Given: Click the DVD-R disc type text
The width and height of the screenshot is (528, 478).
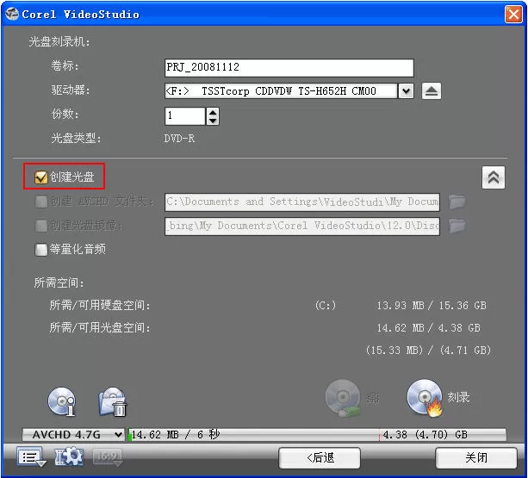Looking at the screenshot, I should 179,139.
